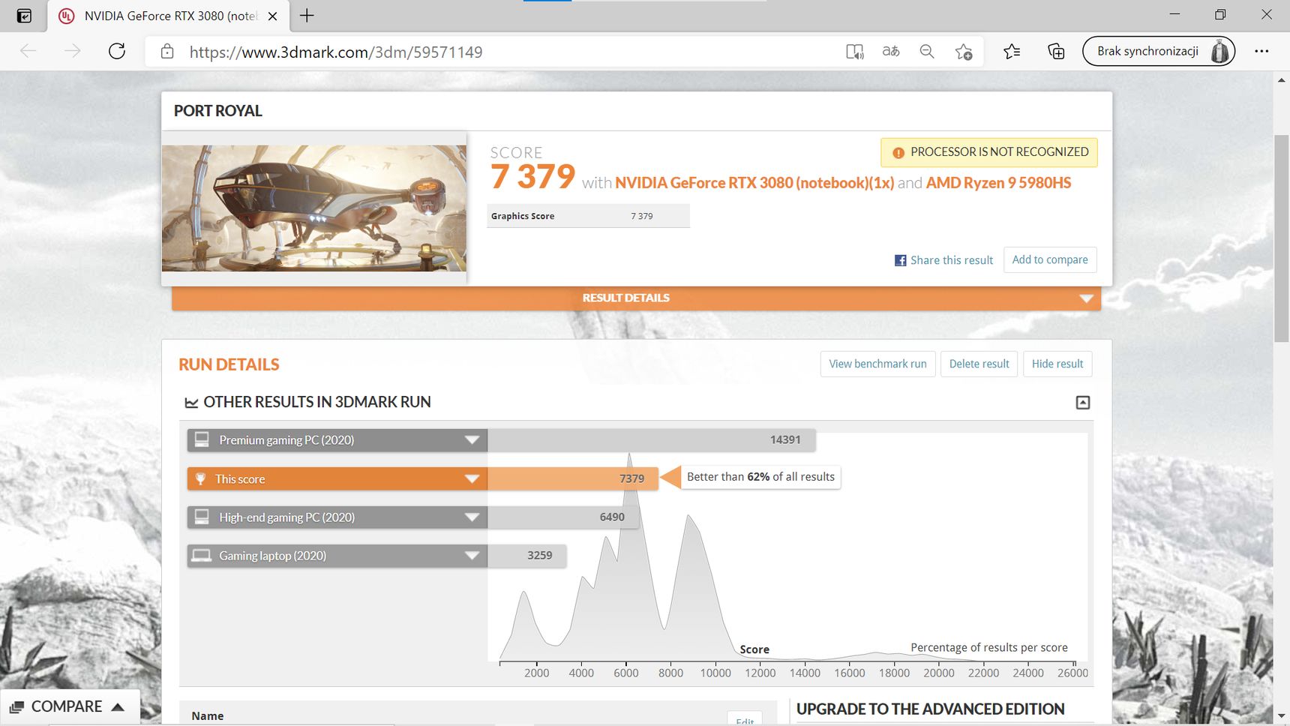
Task: Click the warning icon in processor notice
Action: coord(898,153)
